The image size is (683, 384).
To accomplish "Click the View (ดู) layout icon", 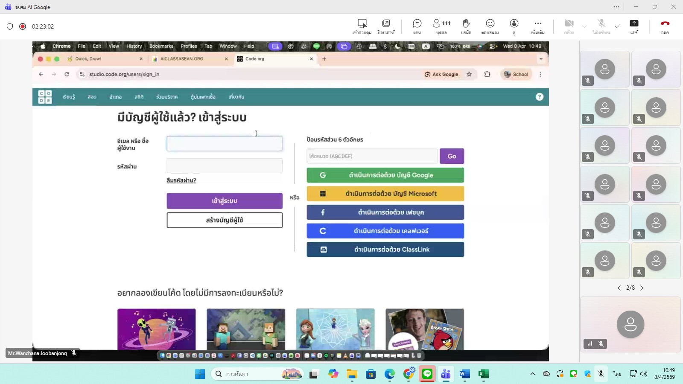I will [x=514, y=26].
